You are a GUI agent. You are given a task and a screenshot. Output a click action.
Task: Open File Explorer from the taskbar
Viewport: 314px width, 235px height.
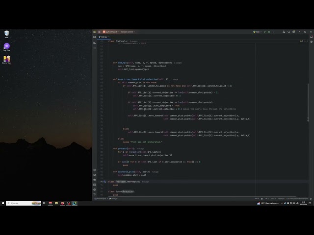click(x=56, y=203)
